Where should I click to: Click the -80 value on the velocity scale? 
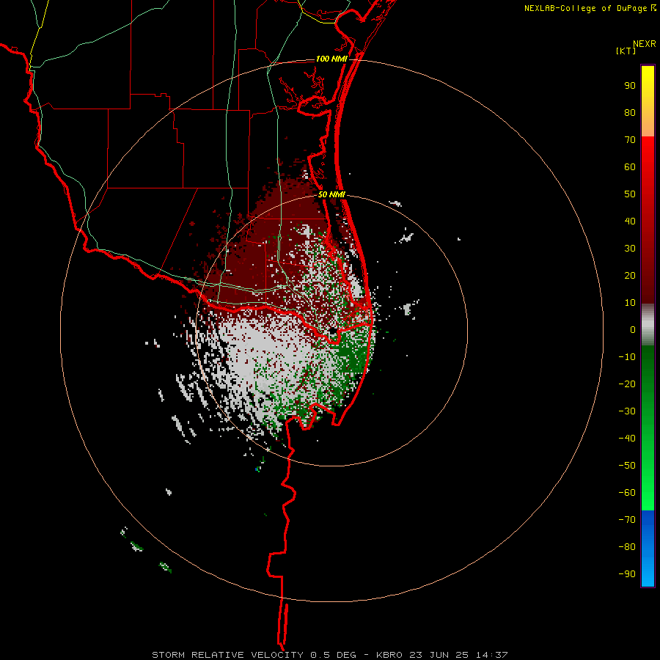point(627,547)
